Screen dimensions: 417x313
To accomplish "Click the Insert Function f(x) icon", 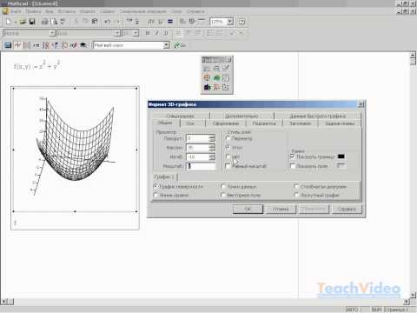I will (151, 22).
